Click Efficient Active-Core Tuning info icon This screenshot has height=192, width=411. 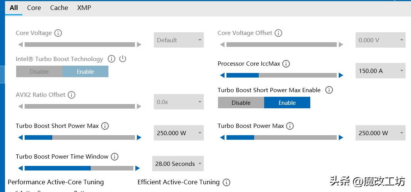226,182
